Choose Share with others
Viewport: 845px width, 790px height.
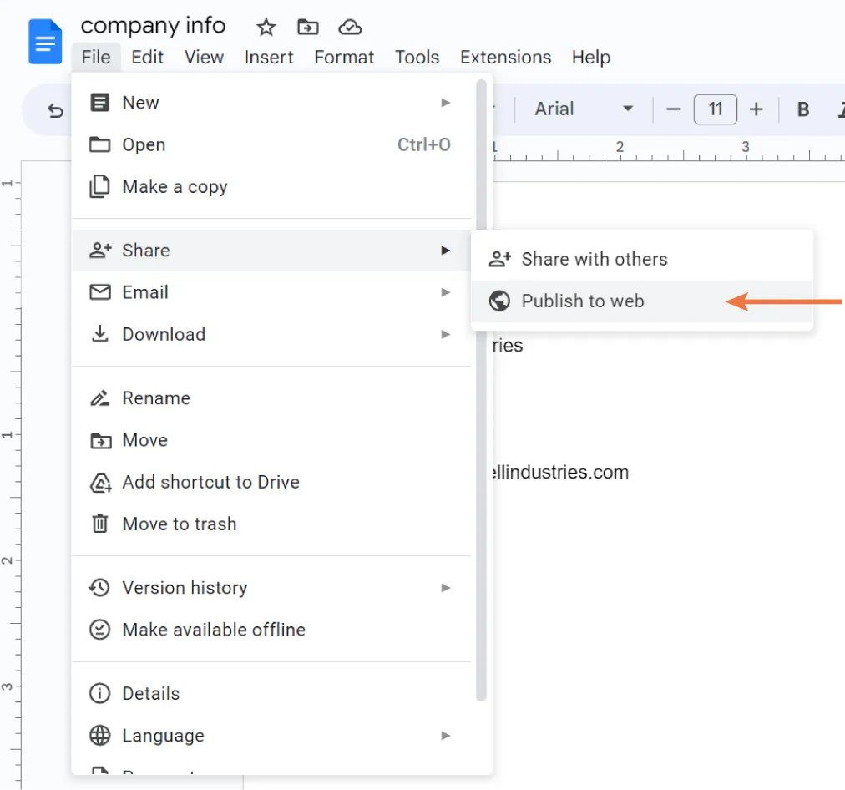coord(594,259)
